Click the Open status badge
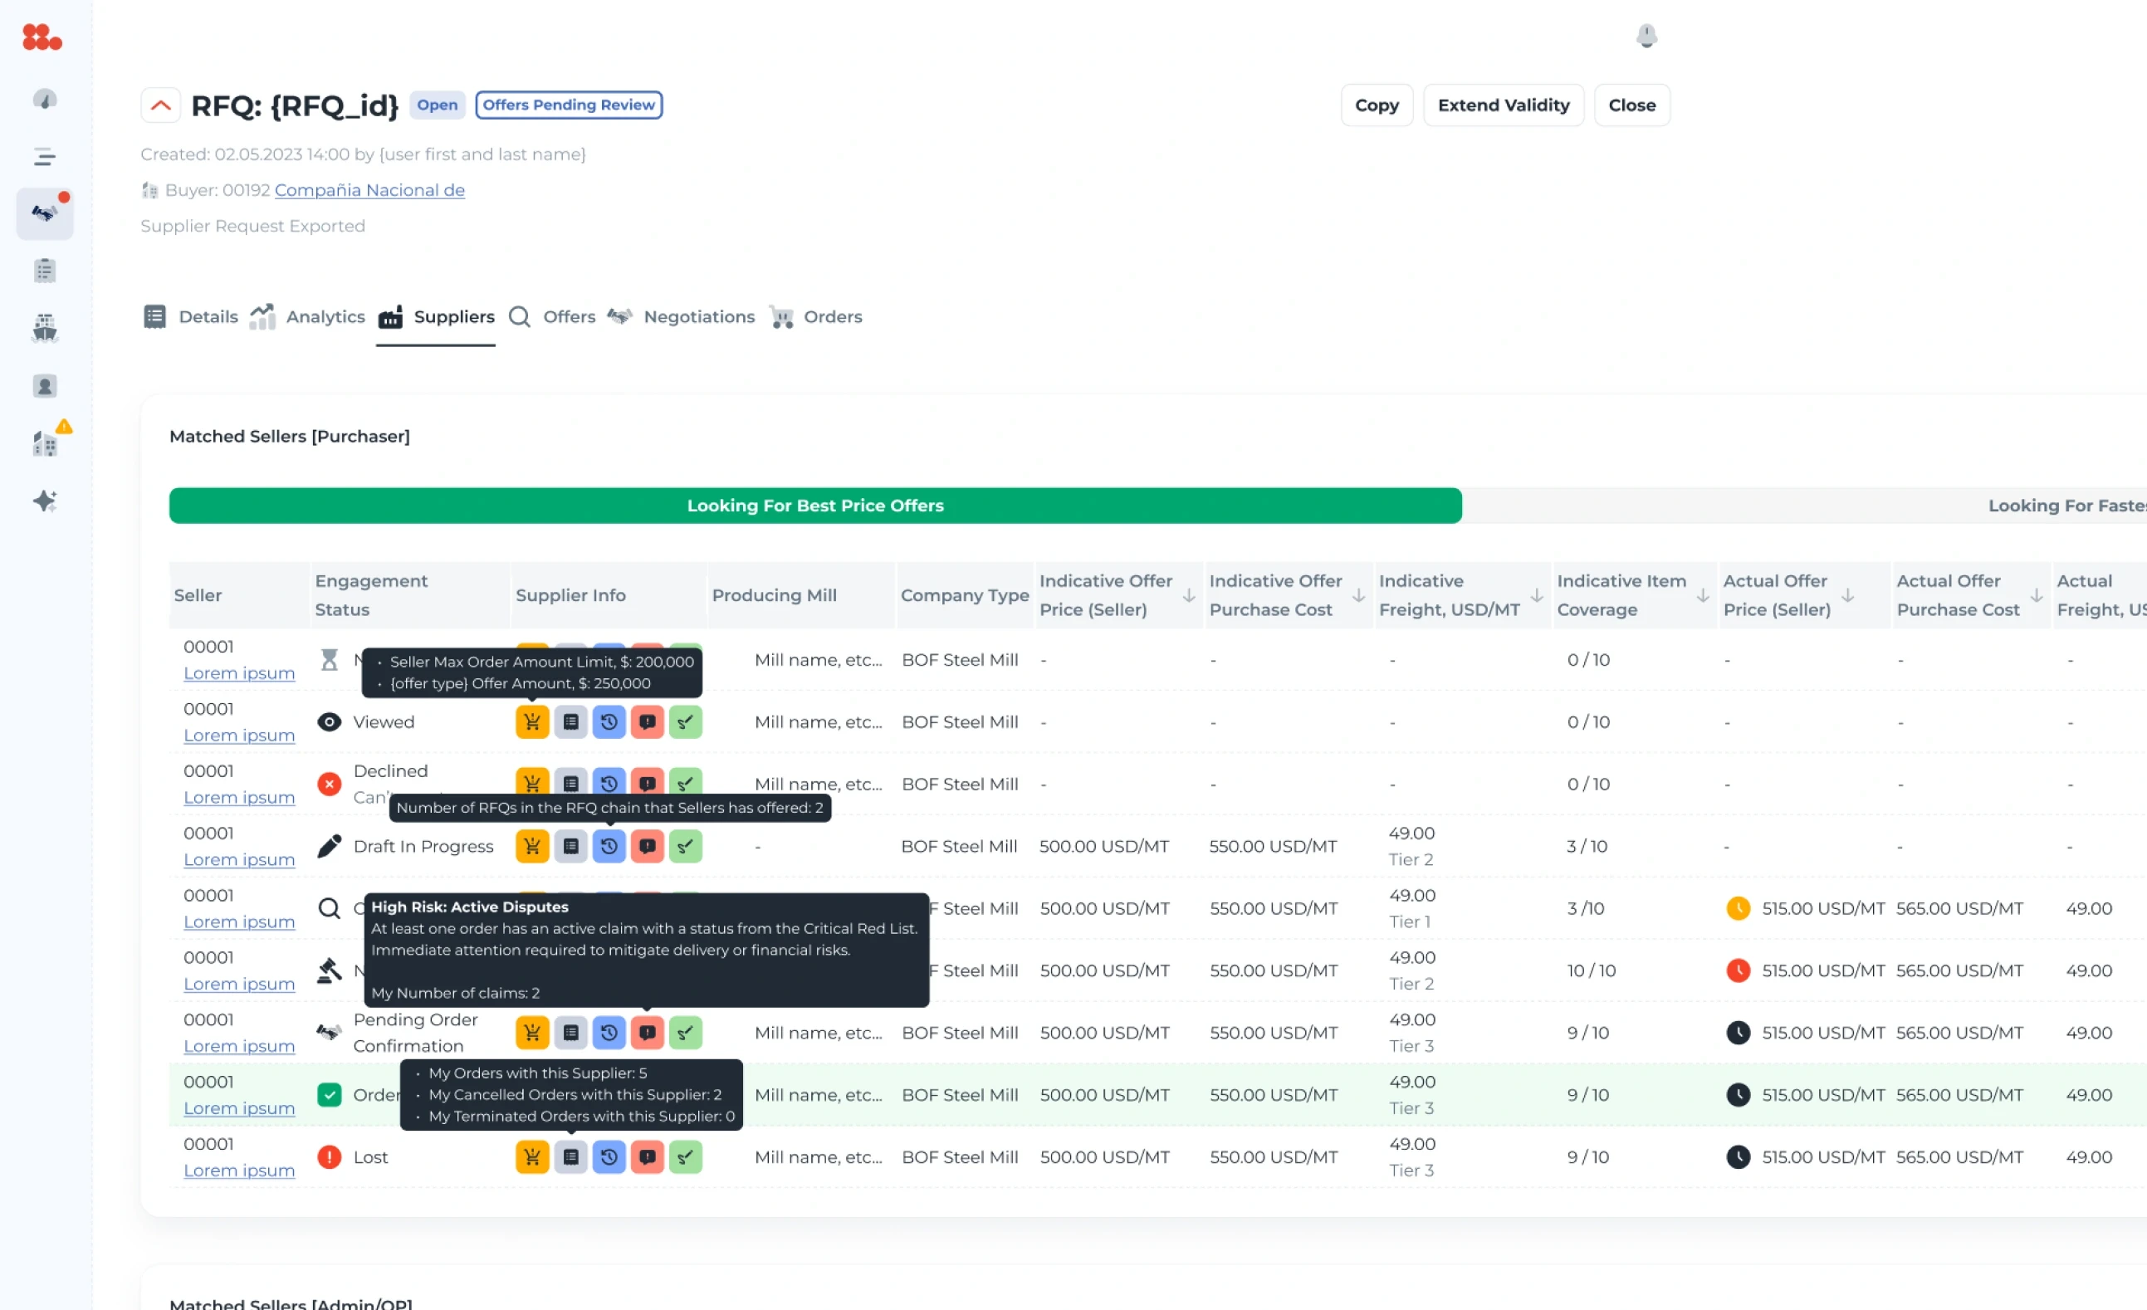The width and height of the screenshot is (2147, 1310). click(437, 105)
